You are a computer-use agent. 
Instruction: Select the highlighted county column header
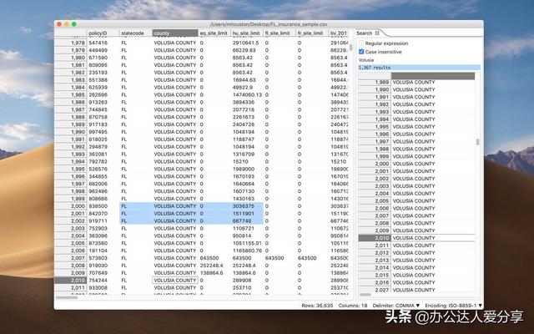pos(175,33)
